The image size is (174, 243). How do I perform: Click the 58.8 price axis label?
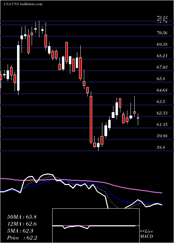(x=161, y=148)
